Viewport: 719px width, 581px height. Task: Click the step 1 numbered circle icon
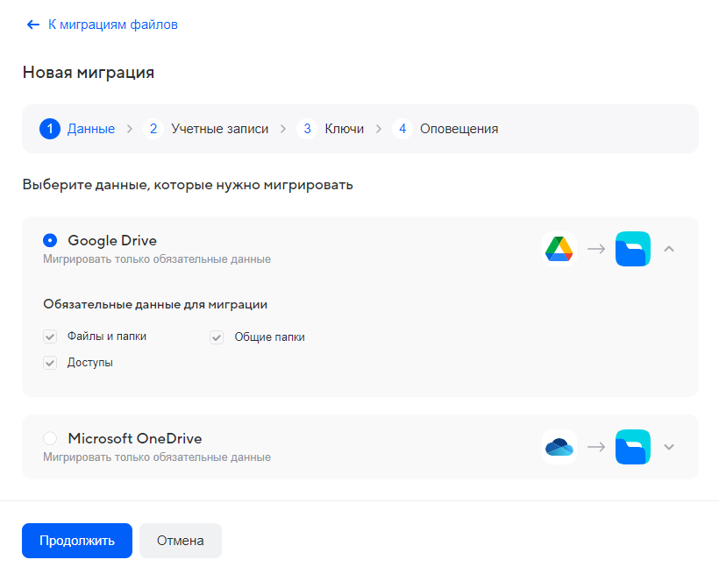(50, 128)
